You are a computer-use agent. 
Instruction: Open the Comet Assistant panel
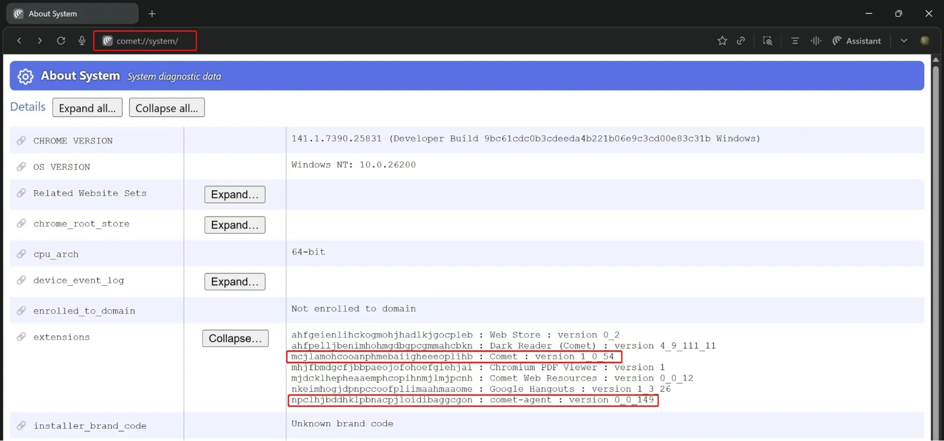click(x=857, y=41)
